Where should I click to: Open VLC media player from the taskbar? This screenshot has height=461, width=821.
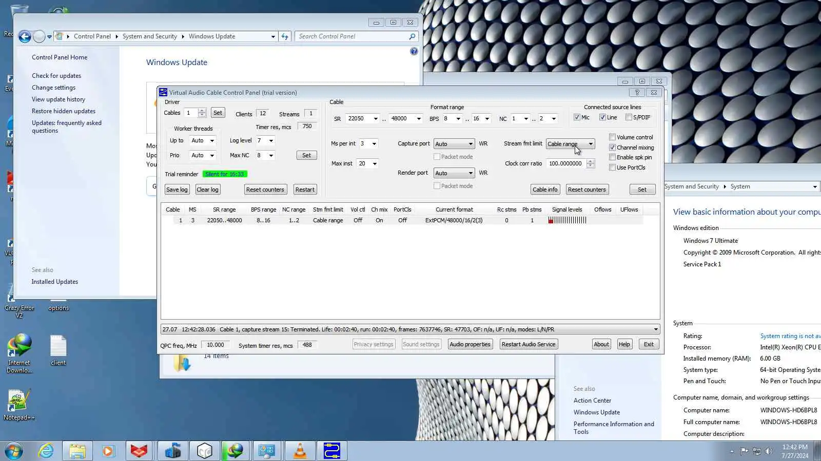pos(300,451)
